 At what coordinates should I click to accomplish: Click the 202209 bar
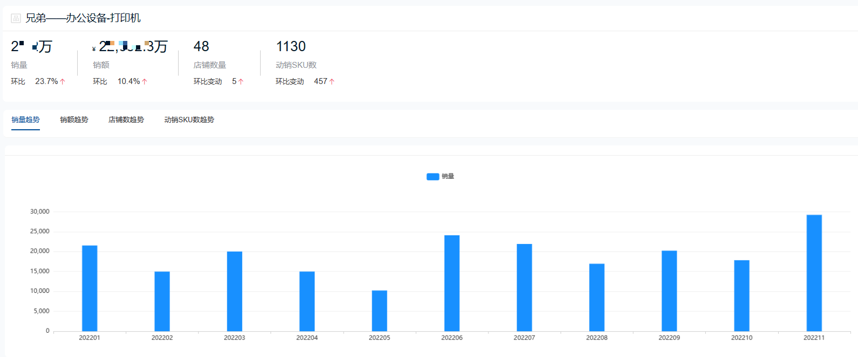click(669, 291)
